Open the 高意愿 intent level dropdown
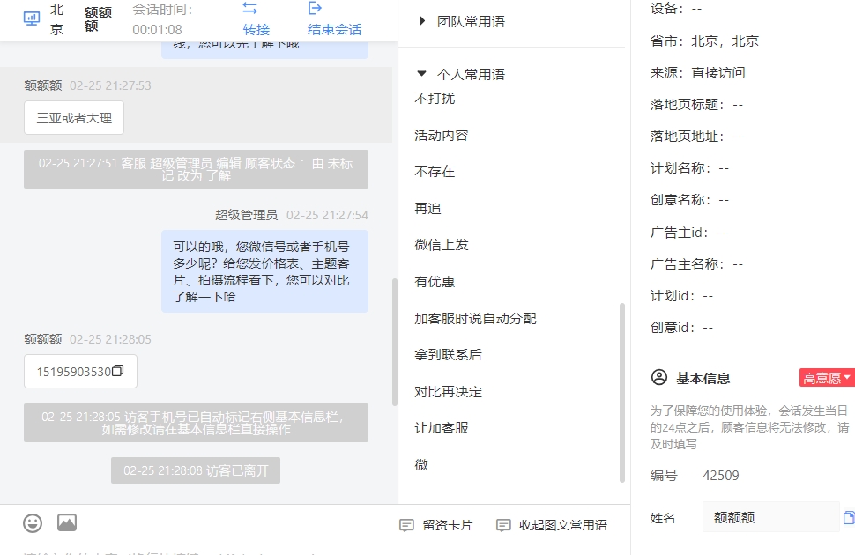 [x=827, y=378]
